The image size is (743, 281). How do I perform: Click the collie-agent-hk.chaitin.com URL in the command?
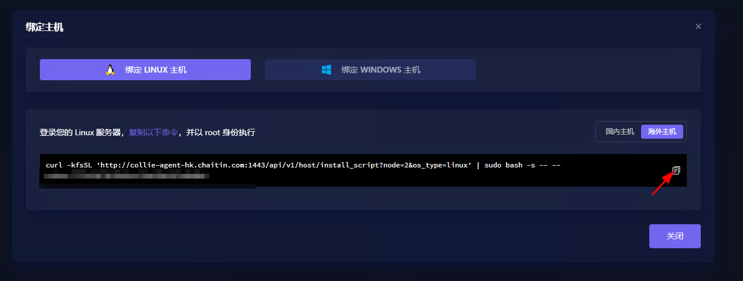click(x=188, y=165)
